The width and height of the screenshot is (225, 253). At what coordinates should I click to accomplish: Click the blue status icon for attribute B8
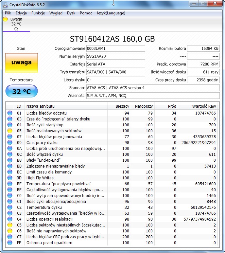point(10,160)
